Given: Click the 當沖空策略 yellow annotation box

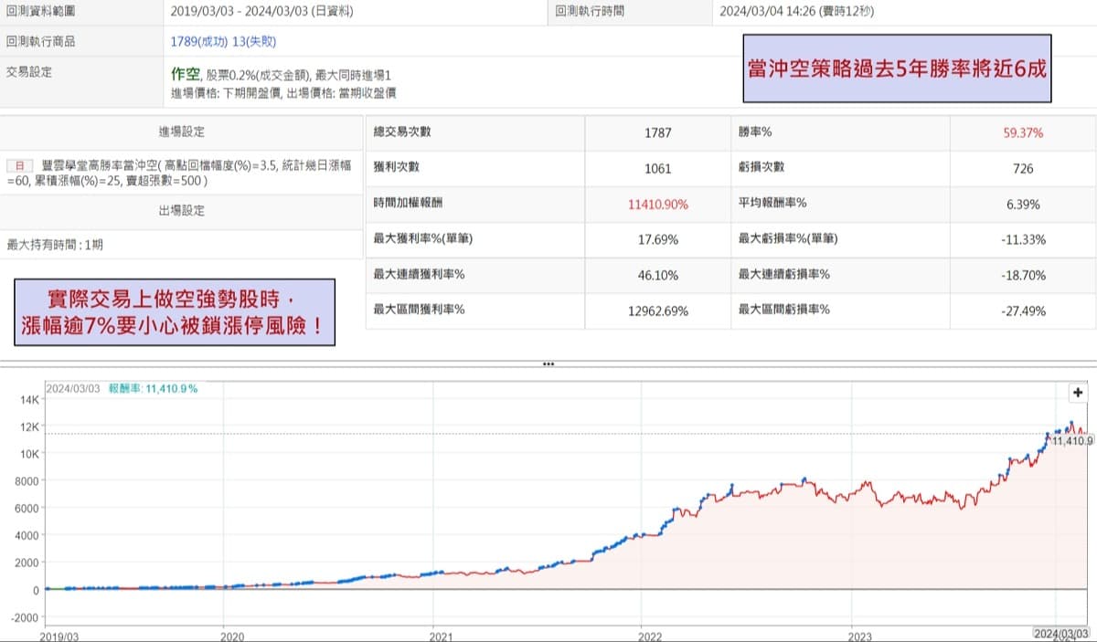Looking at the screenshot, I should pos(896,68).
